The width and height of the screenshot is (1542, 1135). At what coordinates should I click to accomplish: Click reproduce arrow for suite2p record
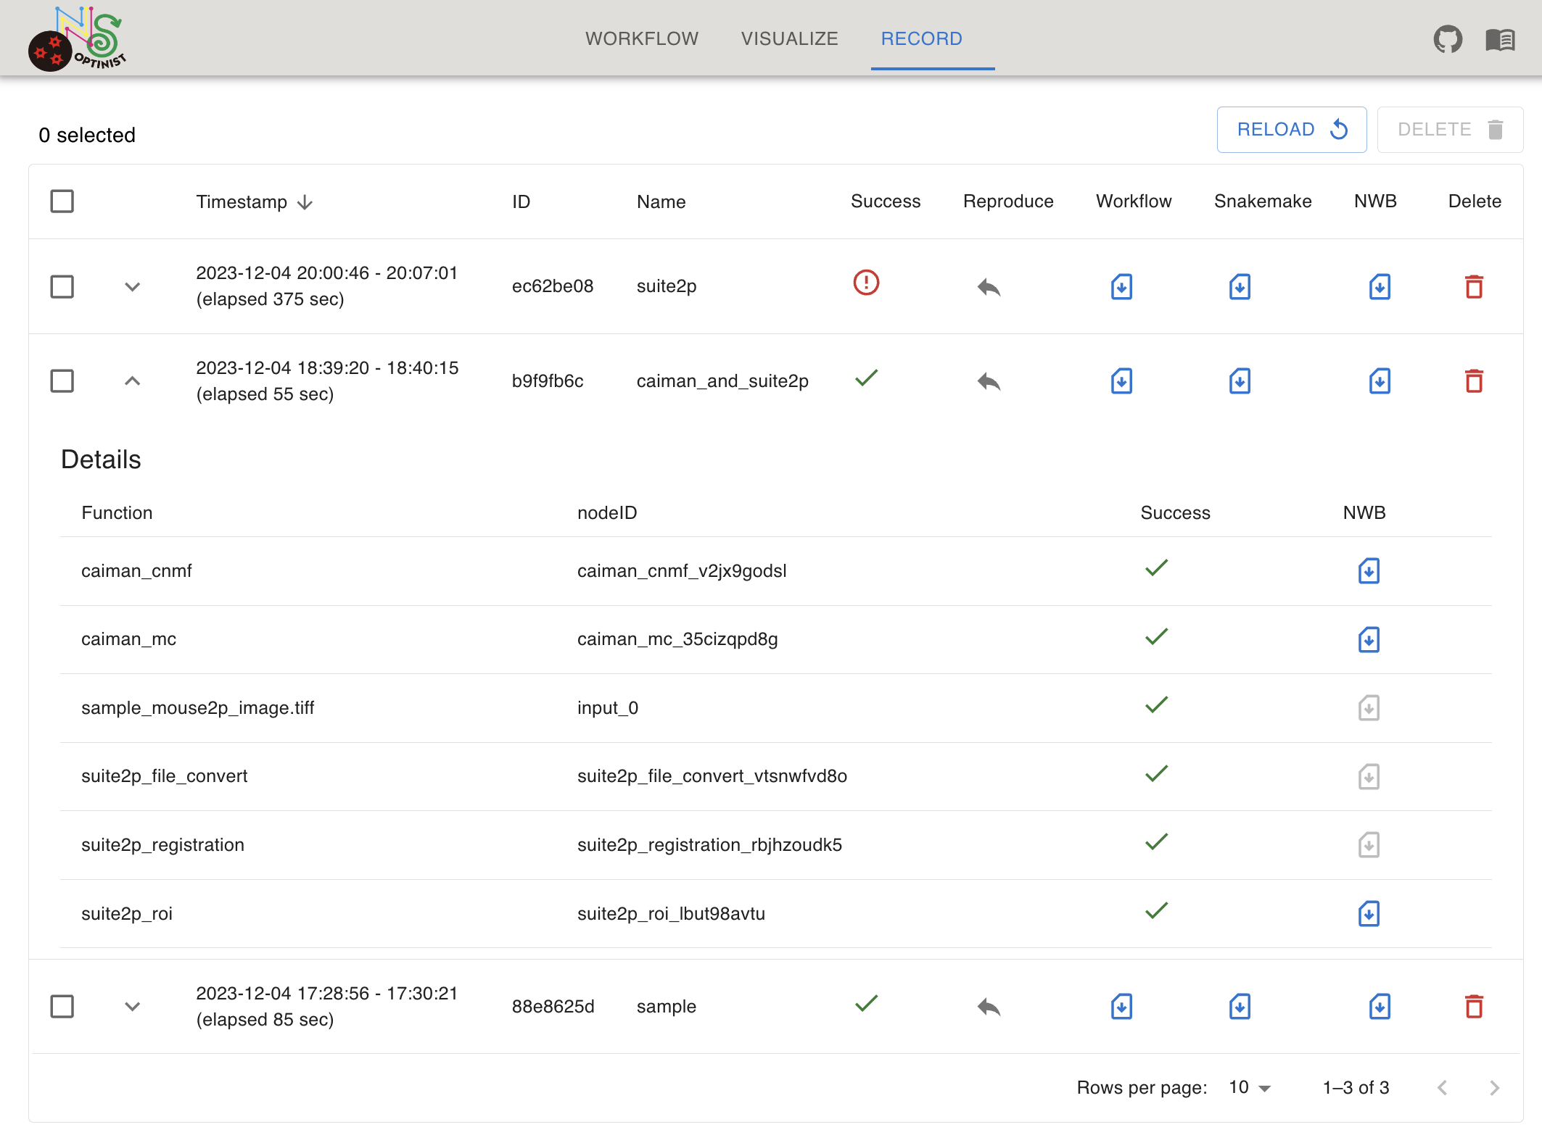[x=988, y=287]
